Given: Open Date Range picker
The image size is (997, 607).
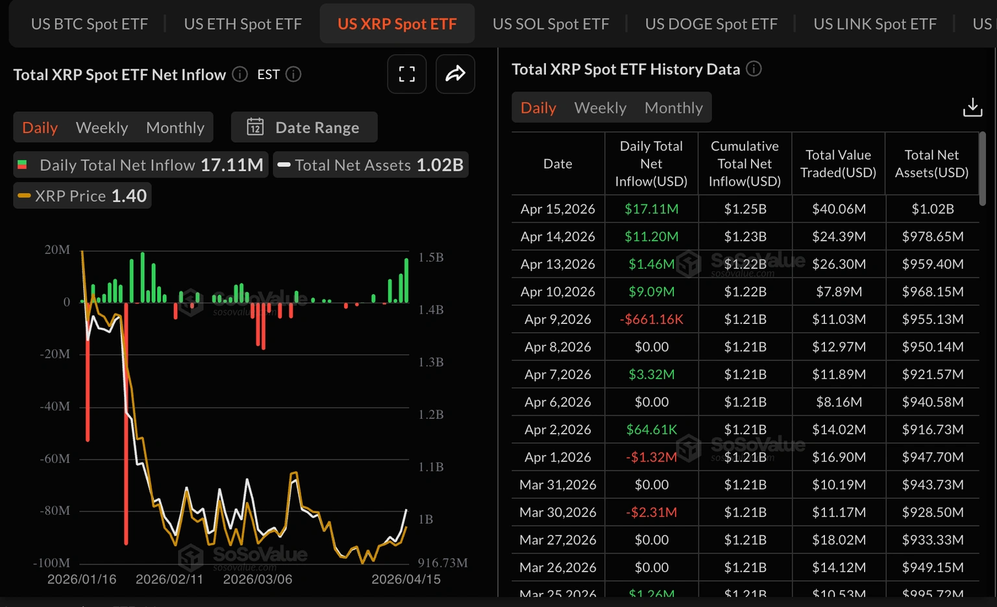Looking at the screenshot, I should click(304, 127).
